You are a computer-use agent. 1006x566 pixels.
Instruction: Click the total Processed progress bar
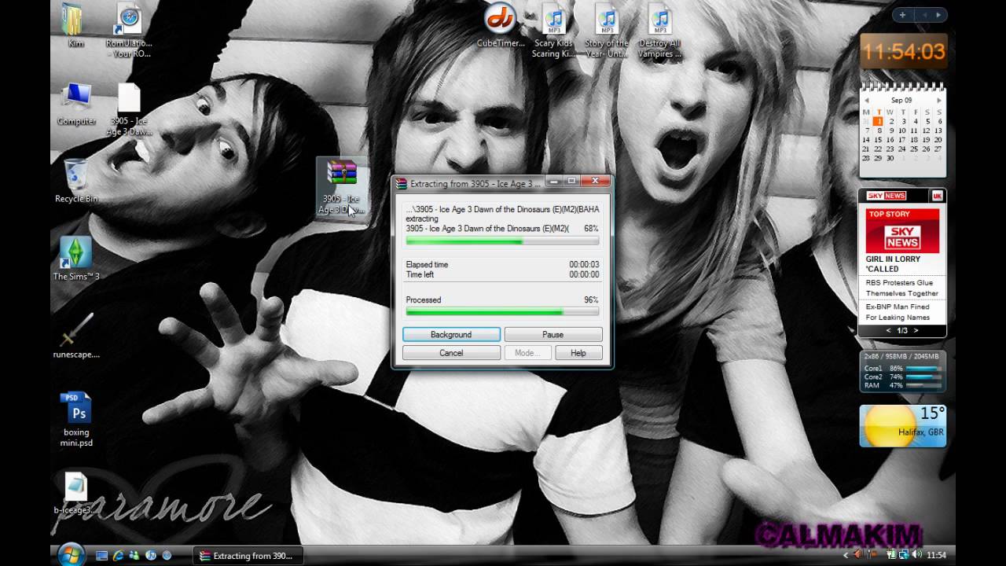(502, 311)
